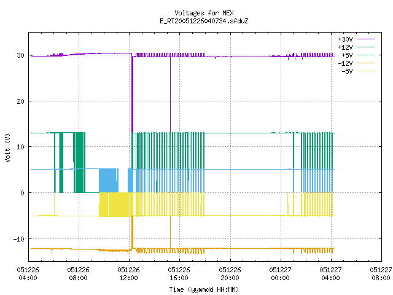
Task: Click the yellow -5V legend line sample
Action: [x=365, y=71]
